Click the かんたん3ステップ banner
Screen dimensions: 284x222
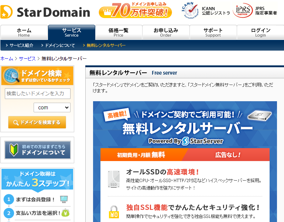click(37, 180)
